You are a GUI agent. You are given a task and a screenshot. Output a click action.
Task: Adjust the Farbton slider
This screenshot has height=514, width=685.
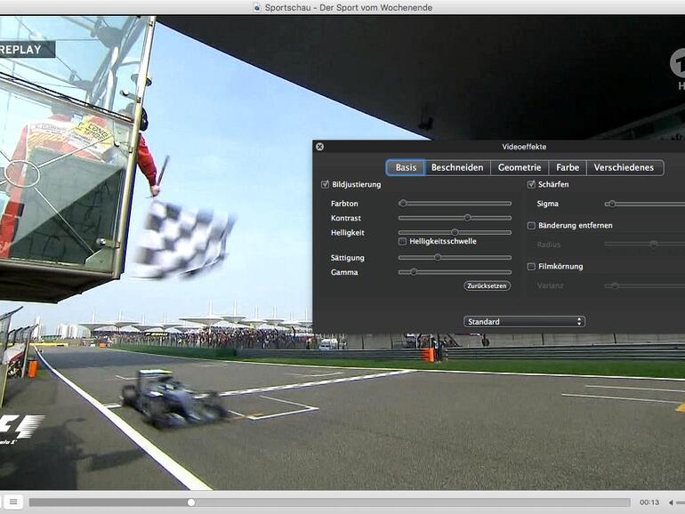(x=455, y=204)
